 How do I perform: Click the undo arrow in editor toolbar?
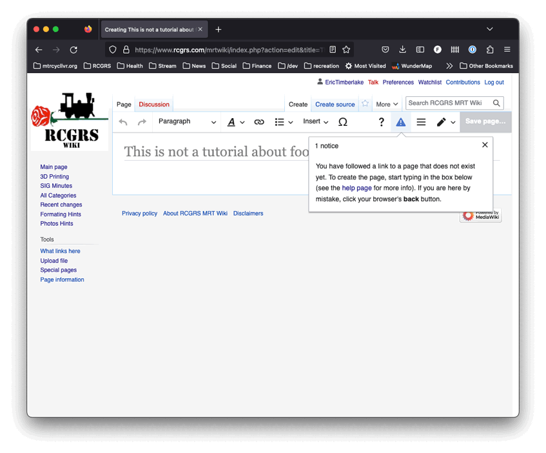tap(123, 122)
